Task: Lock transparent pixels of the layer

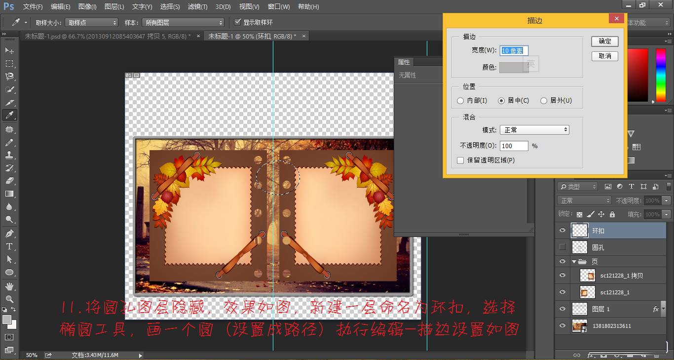Action: point(580,214)
